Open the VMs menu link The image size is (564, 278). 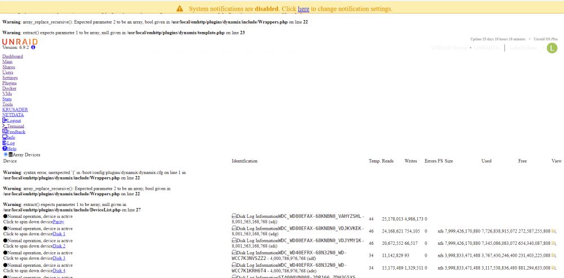(7, 93)
